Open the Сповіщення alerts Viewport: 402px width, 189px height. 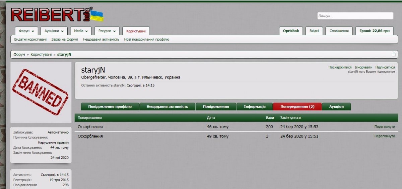(339, 31)
